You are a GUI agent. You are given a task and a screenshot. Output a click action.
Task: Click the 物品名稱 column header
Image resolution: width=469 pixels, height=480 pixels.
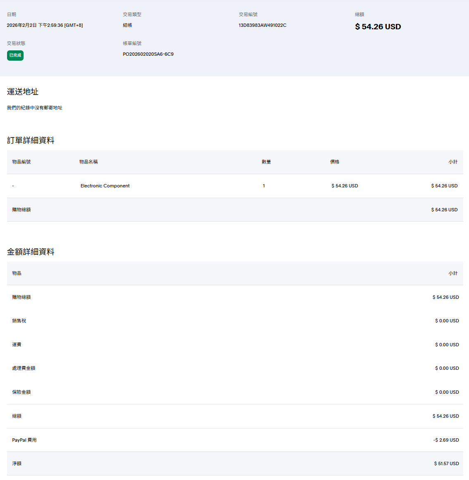88,162
